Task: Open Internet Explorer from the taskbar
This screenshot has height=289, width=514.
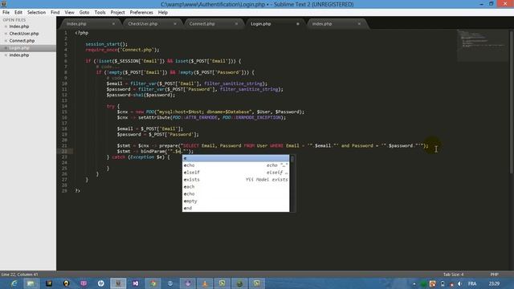Action: tap(14, 283)
